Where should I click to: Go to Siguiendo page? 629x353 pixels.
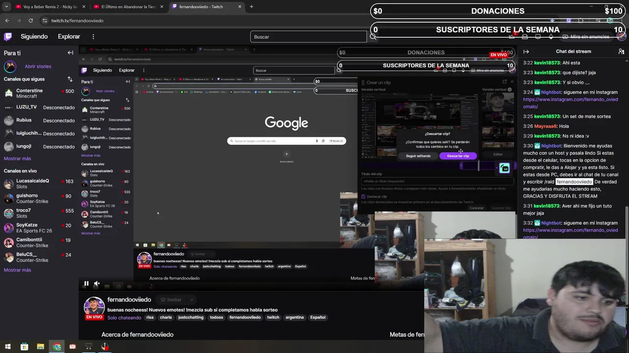(x=34, y=36)
